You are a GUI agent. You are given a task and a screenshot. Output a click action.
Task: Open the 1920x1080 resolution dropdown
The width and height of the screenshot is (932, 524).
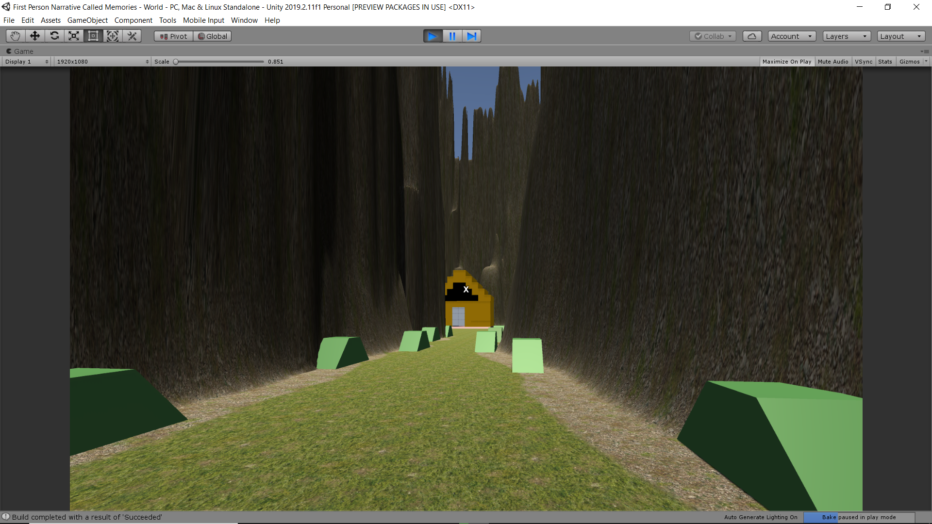[102, 62]
